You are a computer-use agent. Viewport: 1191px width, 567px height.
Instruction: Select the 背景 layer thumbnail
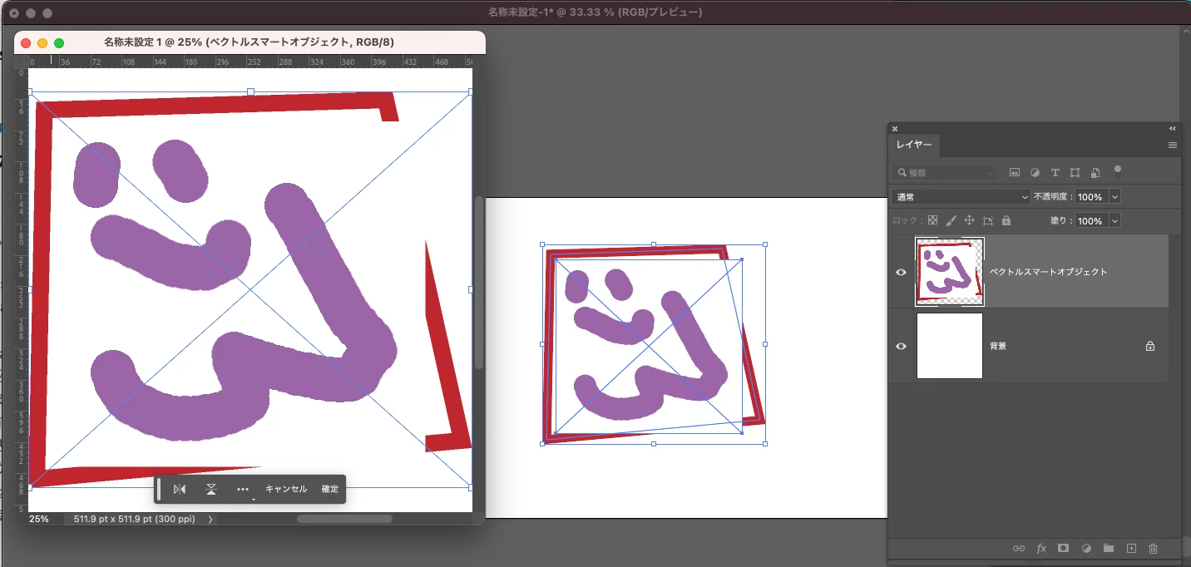pyautogui.click(x=950, y=346)
